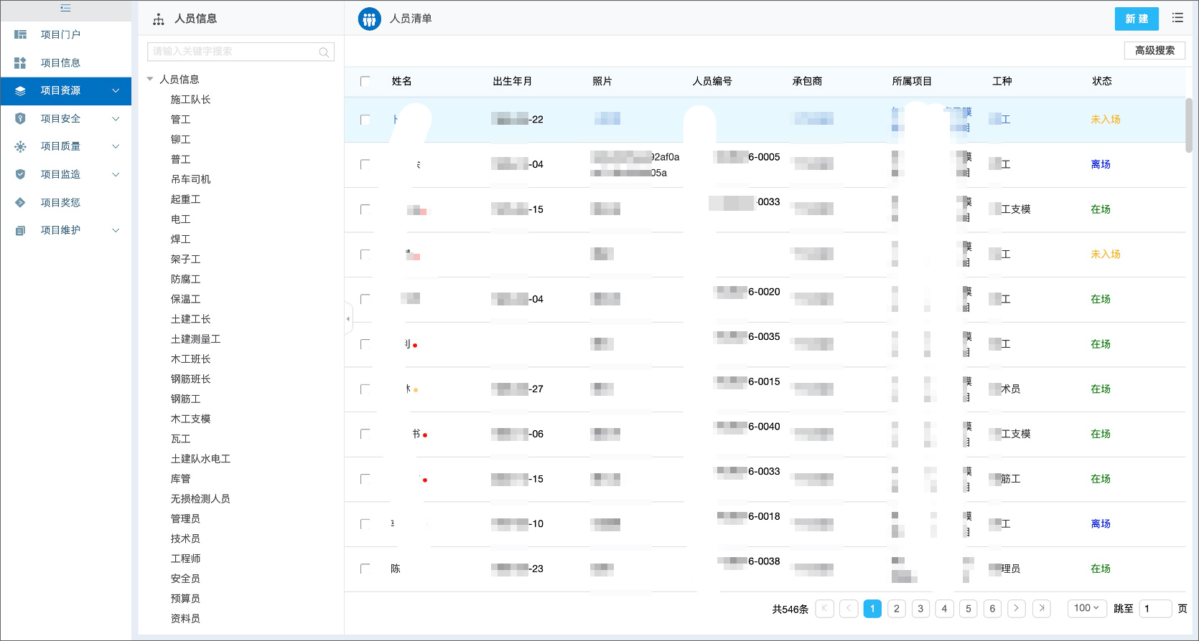Check the row with 人员编号 ending 6-0020
Screen dimensions: 1199x641
click(x=365, y=299)
